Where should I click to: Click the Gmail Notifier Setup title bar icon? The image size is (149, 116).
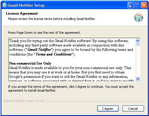tap(4, 5)
